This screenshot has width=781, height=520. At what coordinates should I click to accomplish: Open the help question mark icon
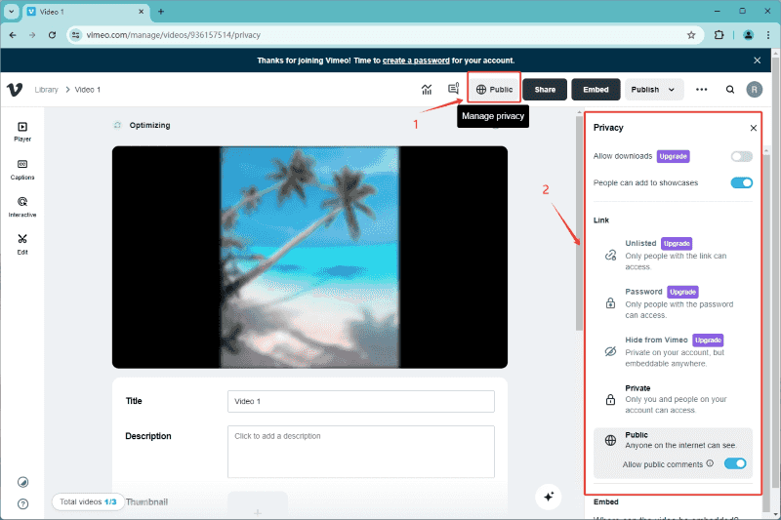22,503
